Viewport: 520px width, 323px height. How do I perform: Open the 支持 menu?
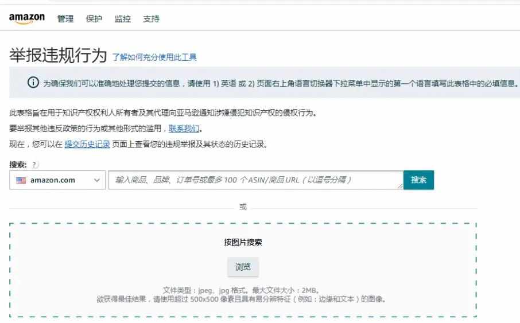[151, 19]
